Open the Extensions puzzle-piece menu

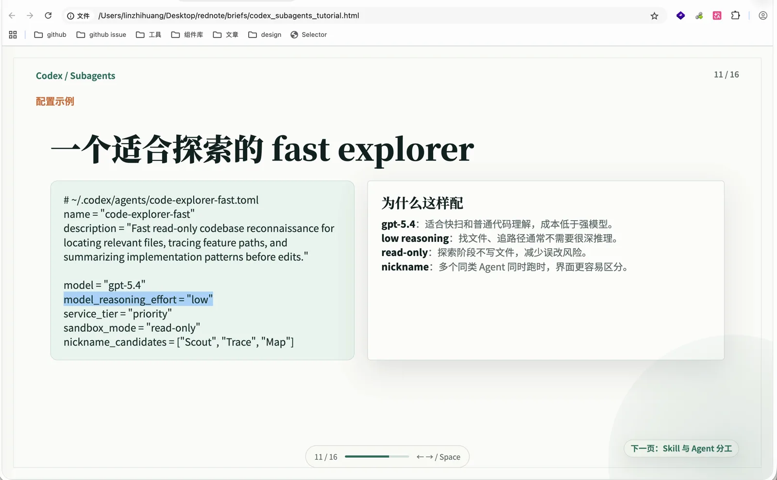[x=735, y=16]
